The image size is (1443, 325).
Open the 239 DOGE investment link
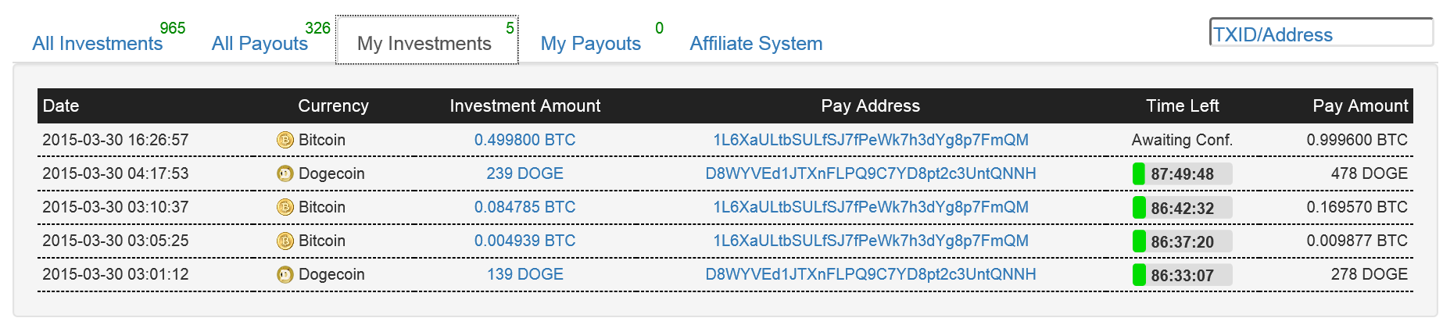pos(525,173)
